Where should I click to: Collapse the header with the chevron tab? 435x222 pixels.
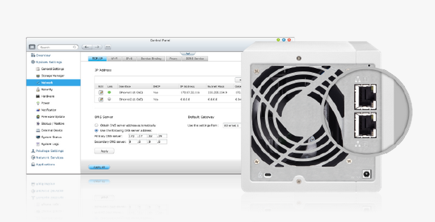pyautogui.click(x=188, y=53)
